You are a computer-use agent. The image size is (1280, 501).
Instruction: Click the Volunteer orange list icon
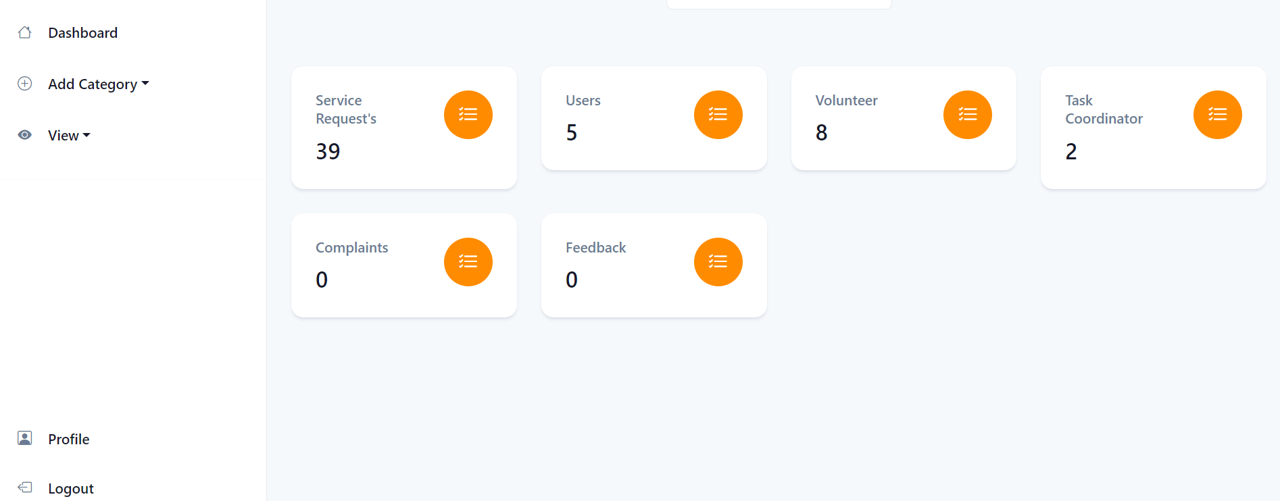967,115
